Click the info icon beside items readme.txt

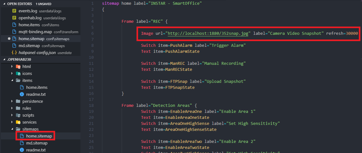(x=22, y=95)
